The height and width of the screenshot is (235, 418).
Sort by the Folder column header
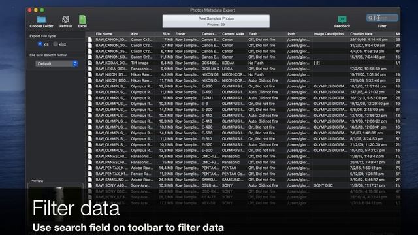coord(180,34)
